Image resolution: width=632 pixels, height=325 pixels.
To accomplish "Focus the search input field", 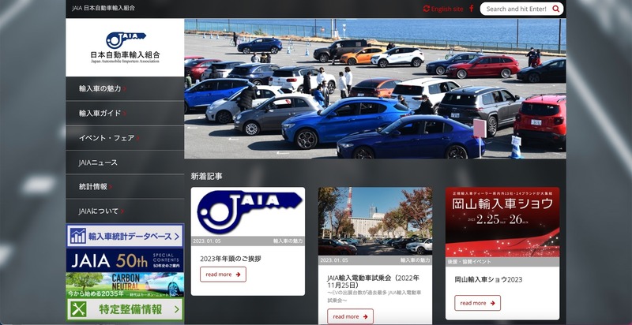I will pyautogui.click(x=516, y=9).
